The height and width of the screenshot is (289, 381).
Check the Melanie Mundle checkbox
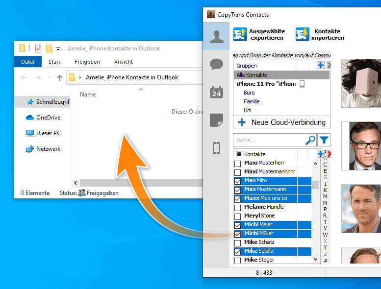(238, 208)
